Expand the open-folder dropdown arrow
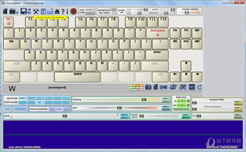Image resolution: width=246 pixels, height=152 pixels. point(17,13)
